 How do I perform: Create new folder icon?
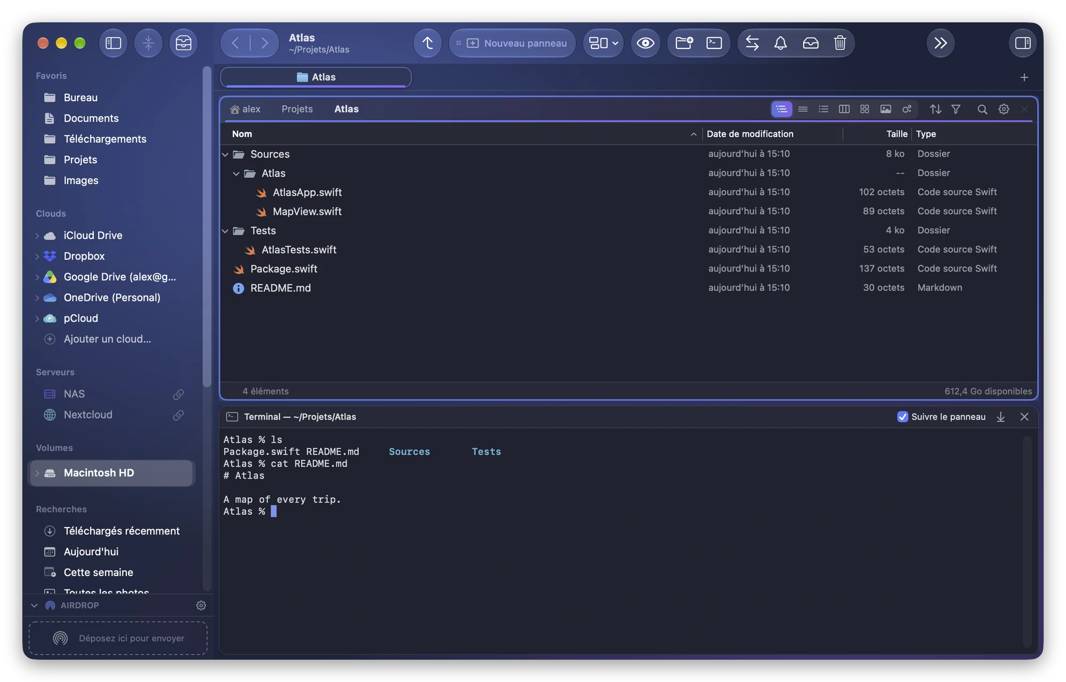click(684, 43)
